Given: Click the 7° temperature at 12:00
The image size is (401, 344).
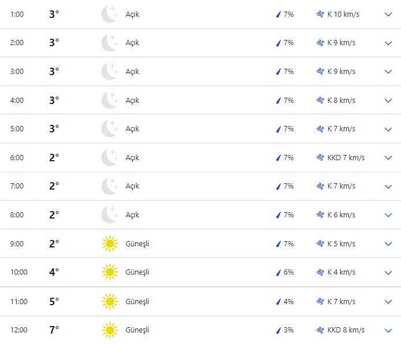Looking at the screenshot, I should (x=54, y=330).
